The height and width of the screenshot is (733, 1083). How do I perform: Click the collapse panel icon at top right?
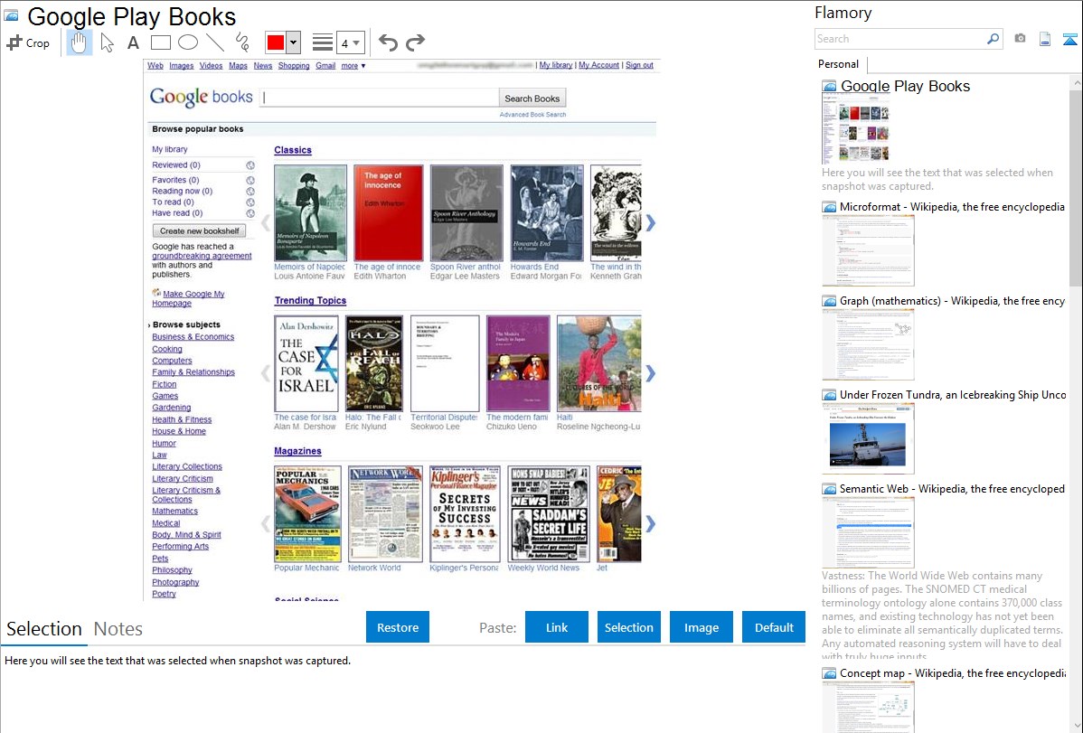click(1069, 39)
